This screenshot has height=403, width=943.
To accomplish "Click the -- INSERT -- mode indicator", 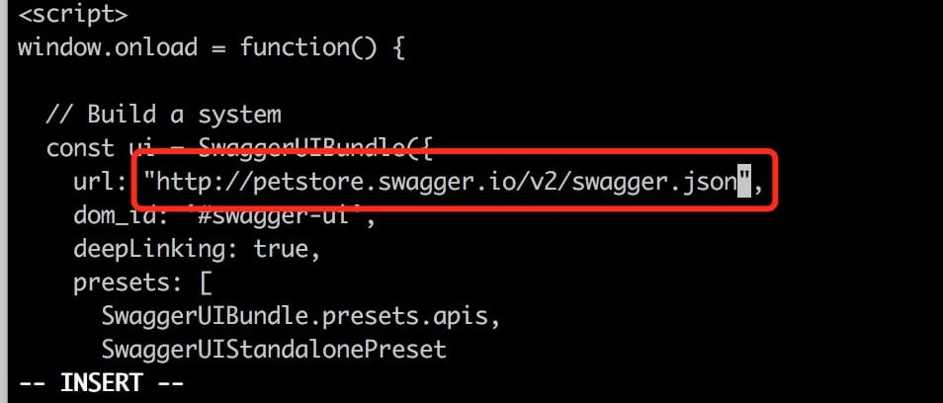I will click(x=101, y=382).
